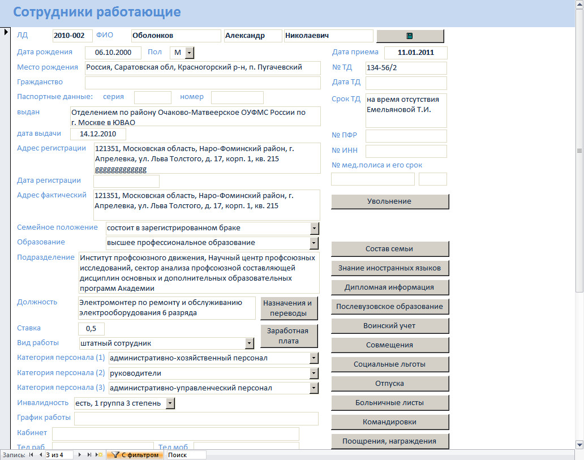
Task: Click the record number box 3 из 4
Action: (x=60, y=455)
